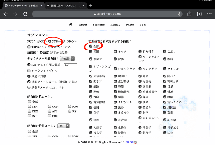The width and height of the screenshot is (215, 145).
Task: Check CON under 能力値対抗ロール
Action: 49,106
